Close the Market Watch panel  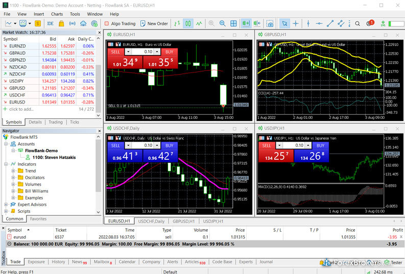(x=100, y=33)
